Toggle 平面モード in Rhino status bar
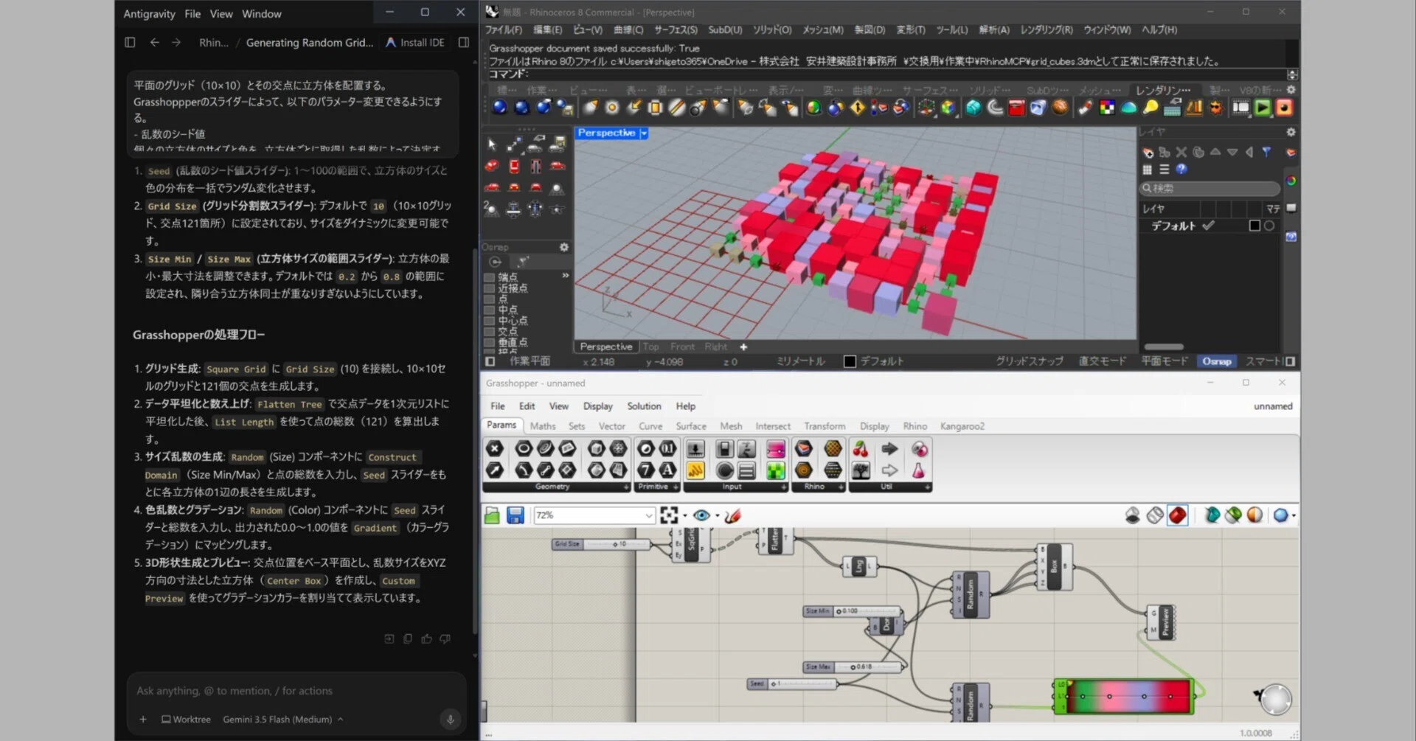 (1165, 361)
